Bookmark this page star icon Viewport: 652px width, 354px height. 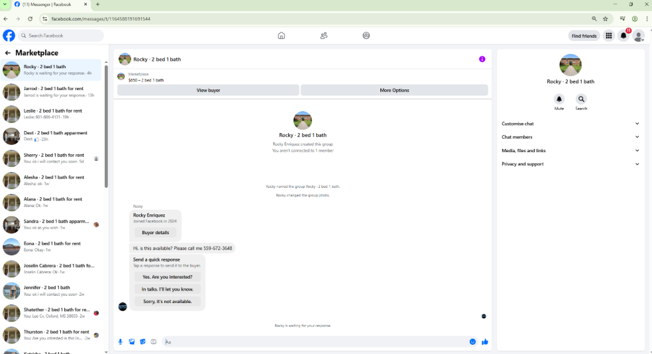click(x=606, y=19)
